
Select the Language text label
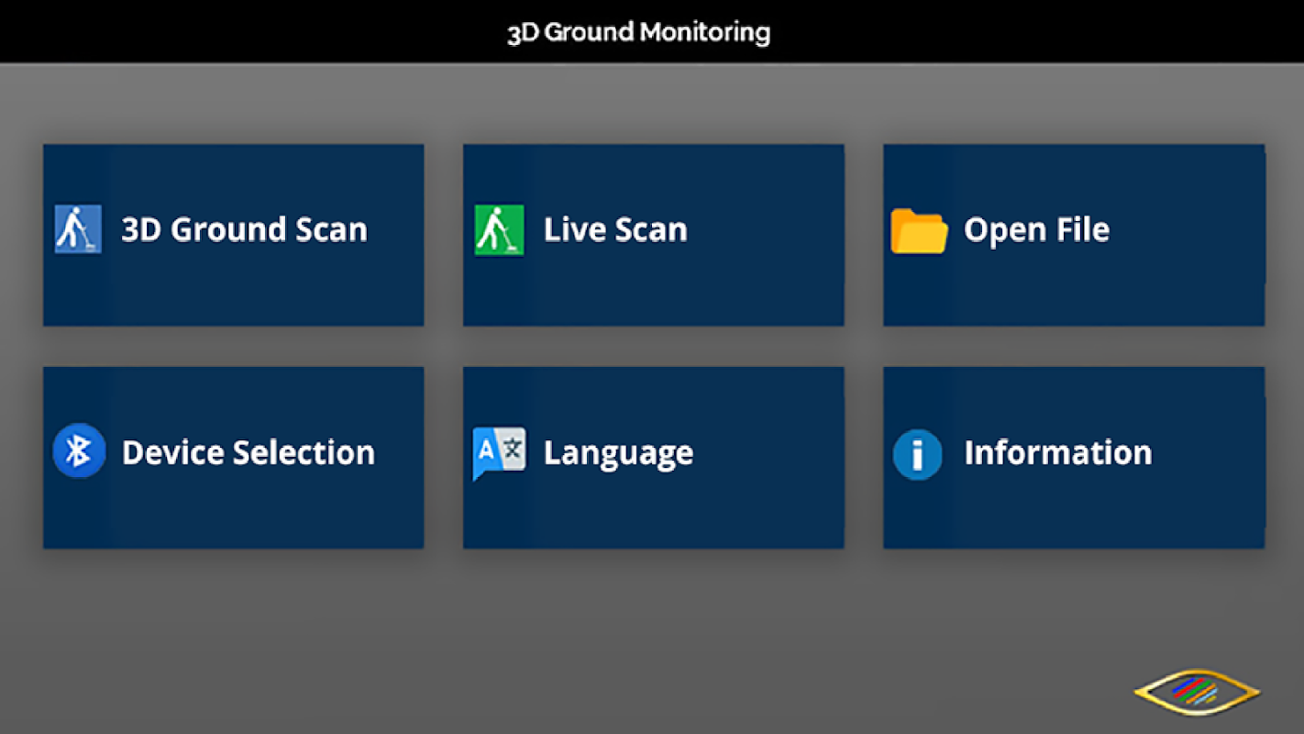(x=618, y=453)
